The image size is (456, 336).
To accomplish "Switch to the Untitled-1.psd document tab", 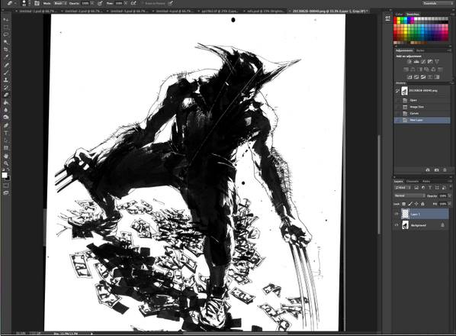I will [x=37, y=11].
